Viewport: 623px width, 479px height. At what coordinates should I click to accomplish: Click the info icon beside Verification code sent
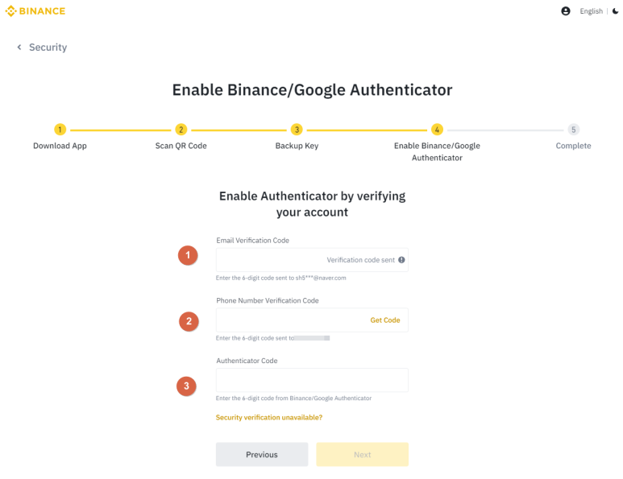tap(401, 260)
